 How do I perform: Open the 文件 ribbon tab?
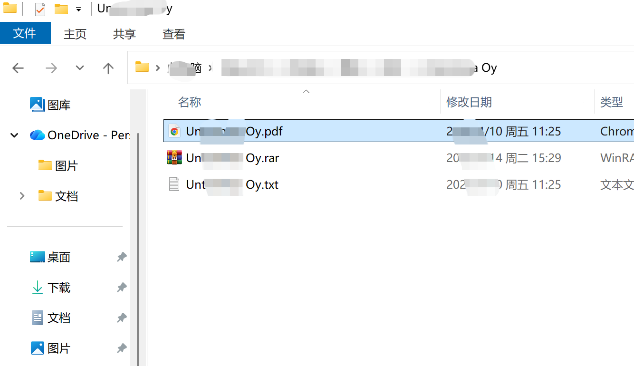coord(25,33)
